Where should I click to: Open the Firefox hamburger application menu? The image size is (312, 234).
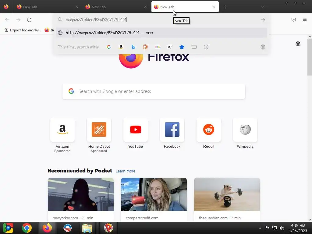click(x=305, y=19)
